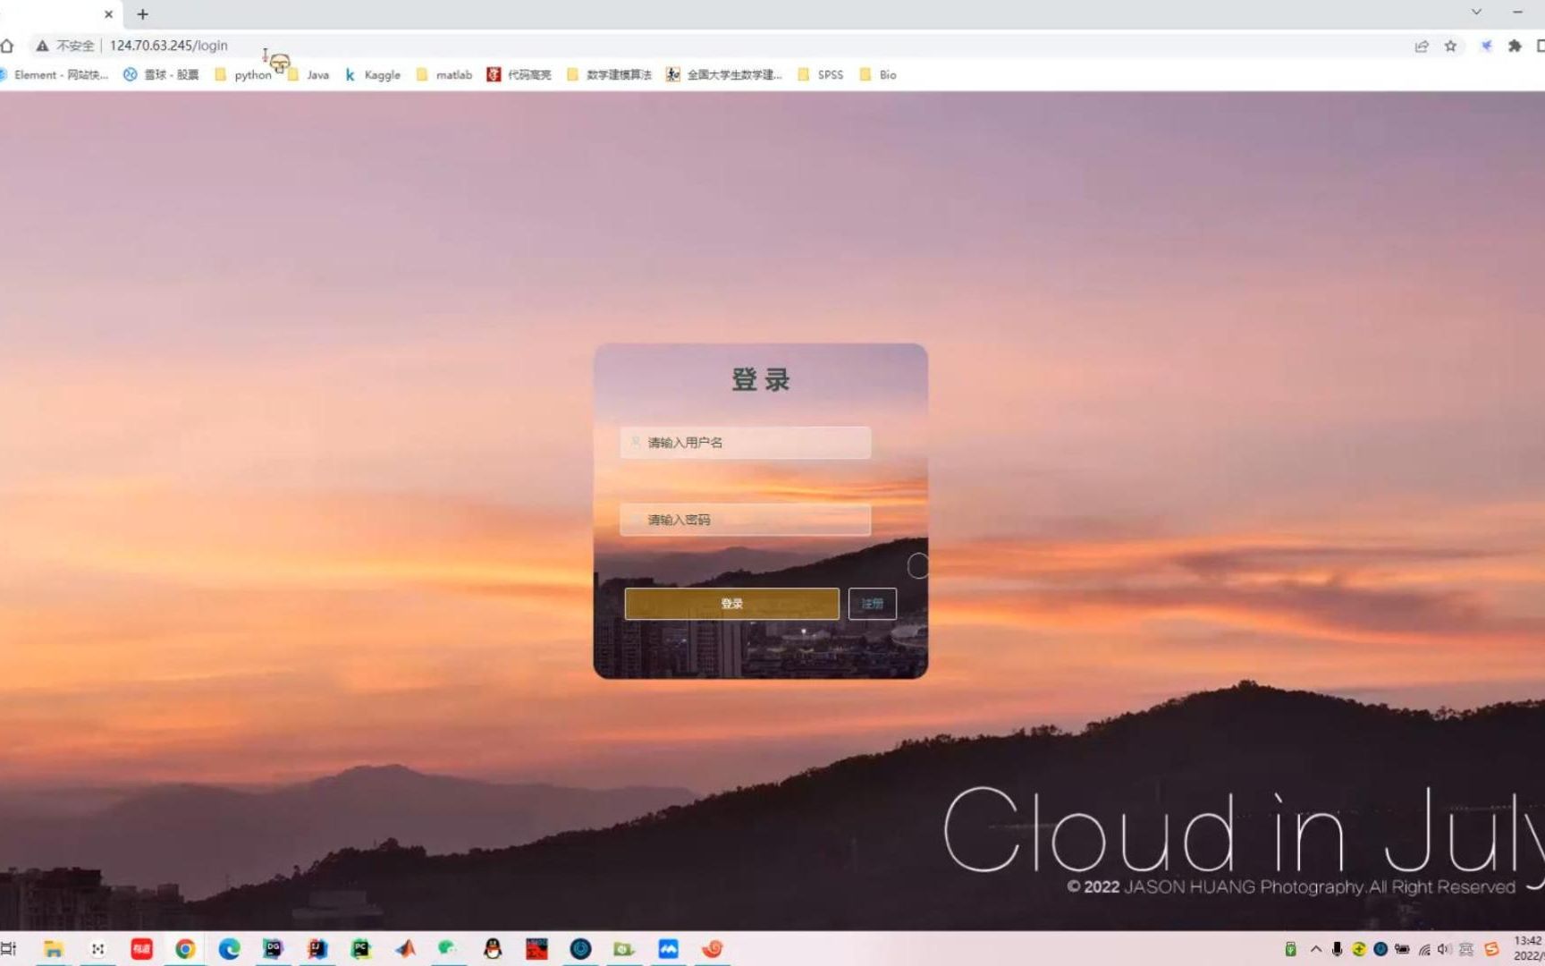This screenshot has width=1545, height=966.
Task: Open File Explorer from the taskbar
Action: [54, 949]
